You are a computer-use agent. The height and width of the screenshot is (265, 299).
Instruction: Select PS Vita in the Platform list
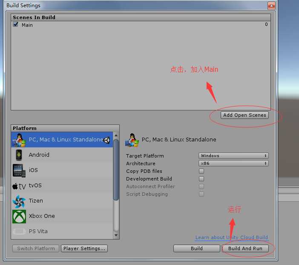click(62, 231)
